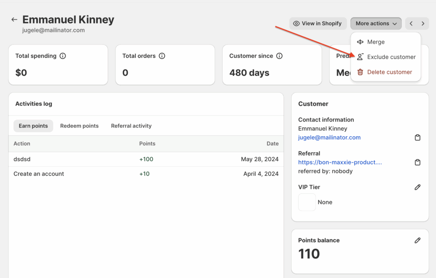
Task: Choose Exclude customer menu option
Action: pos(391,57)
